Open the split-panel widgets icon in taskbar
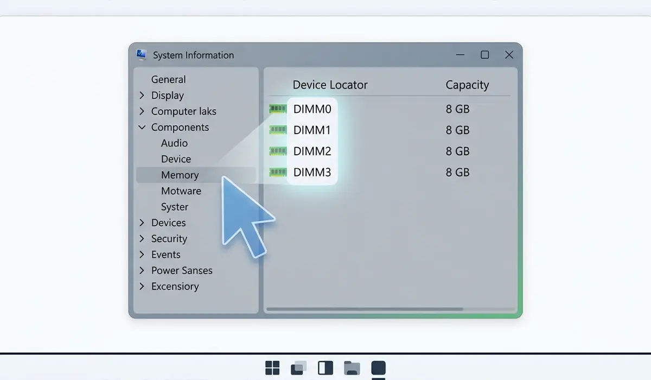Viewport: 651px width, 380px height. pyautogui.click(x=325, y=368)
